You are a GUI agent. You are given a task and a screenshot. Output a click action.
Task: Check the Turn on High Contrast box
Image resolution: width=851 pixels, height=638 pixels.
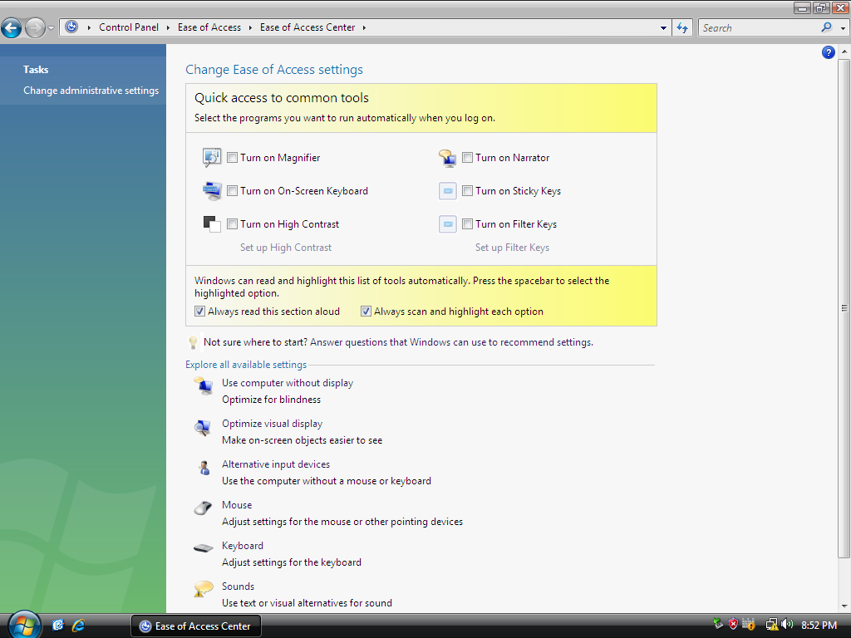click(x=233, y=224)
